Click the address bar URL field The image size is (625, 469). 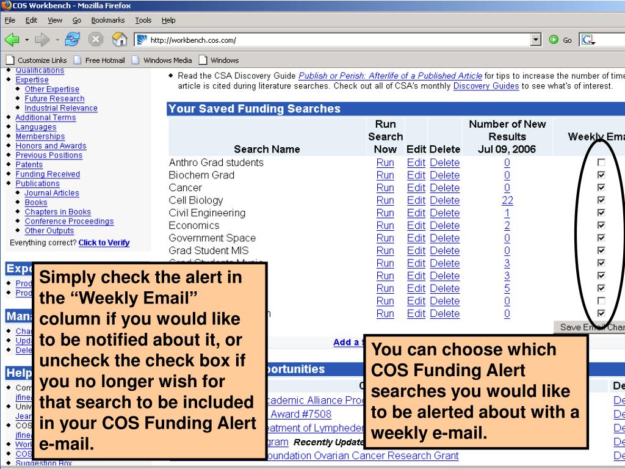pos(339,40)
